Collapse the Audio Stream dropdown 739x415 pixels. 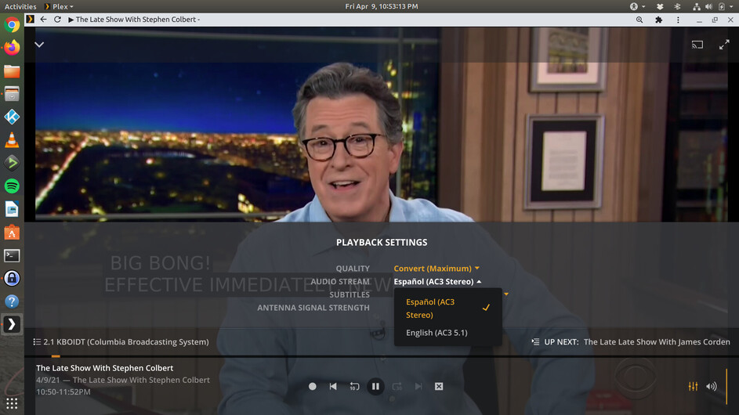(x=437, y=281)
